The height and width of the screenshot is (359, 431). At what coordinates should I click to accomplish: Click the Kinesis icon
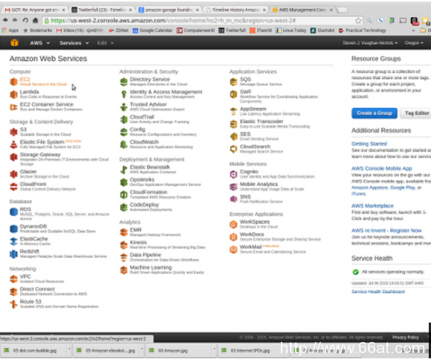124,245
